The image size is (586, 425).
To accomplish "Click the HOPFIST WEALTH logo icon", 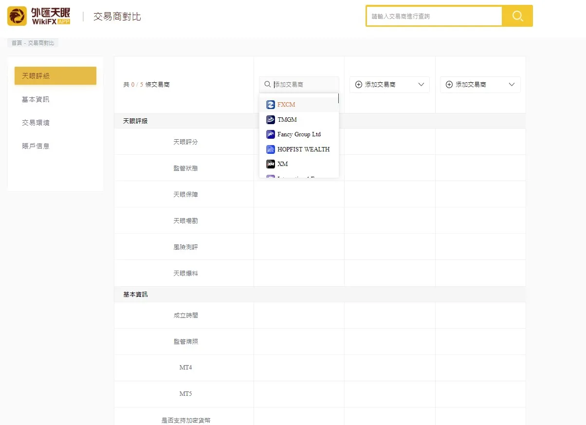I will 271,149.
